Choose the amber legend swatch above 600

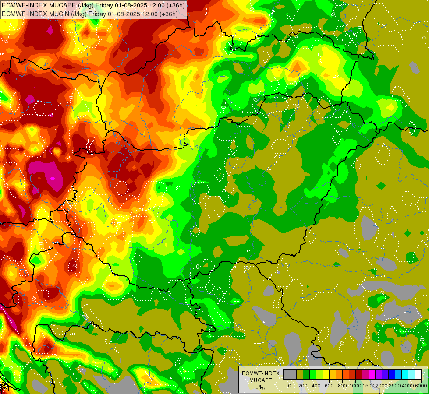tap(333, 374)
